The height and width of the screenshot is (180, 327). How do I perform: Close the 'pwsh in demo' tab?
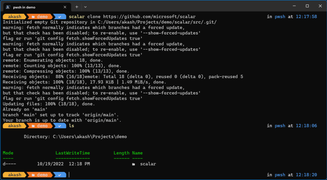tap(65, 7)
